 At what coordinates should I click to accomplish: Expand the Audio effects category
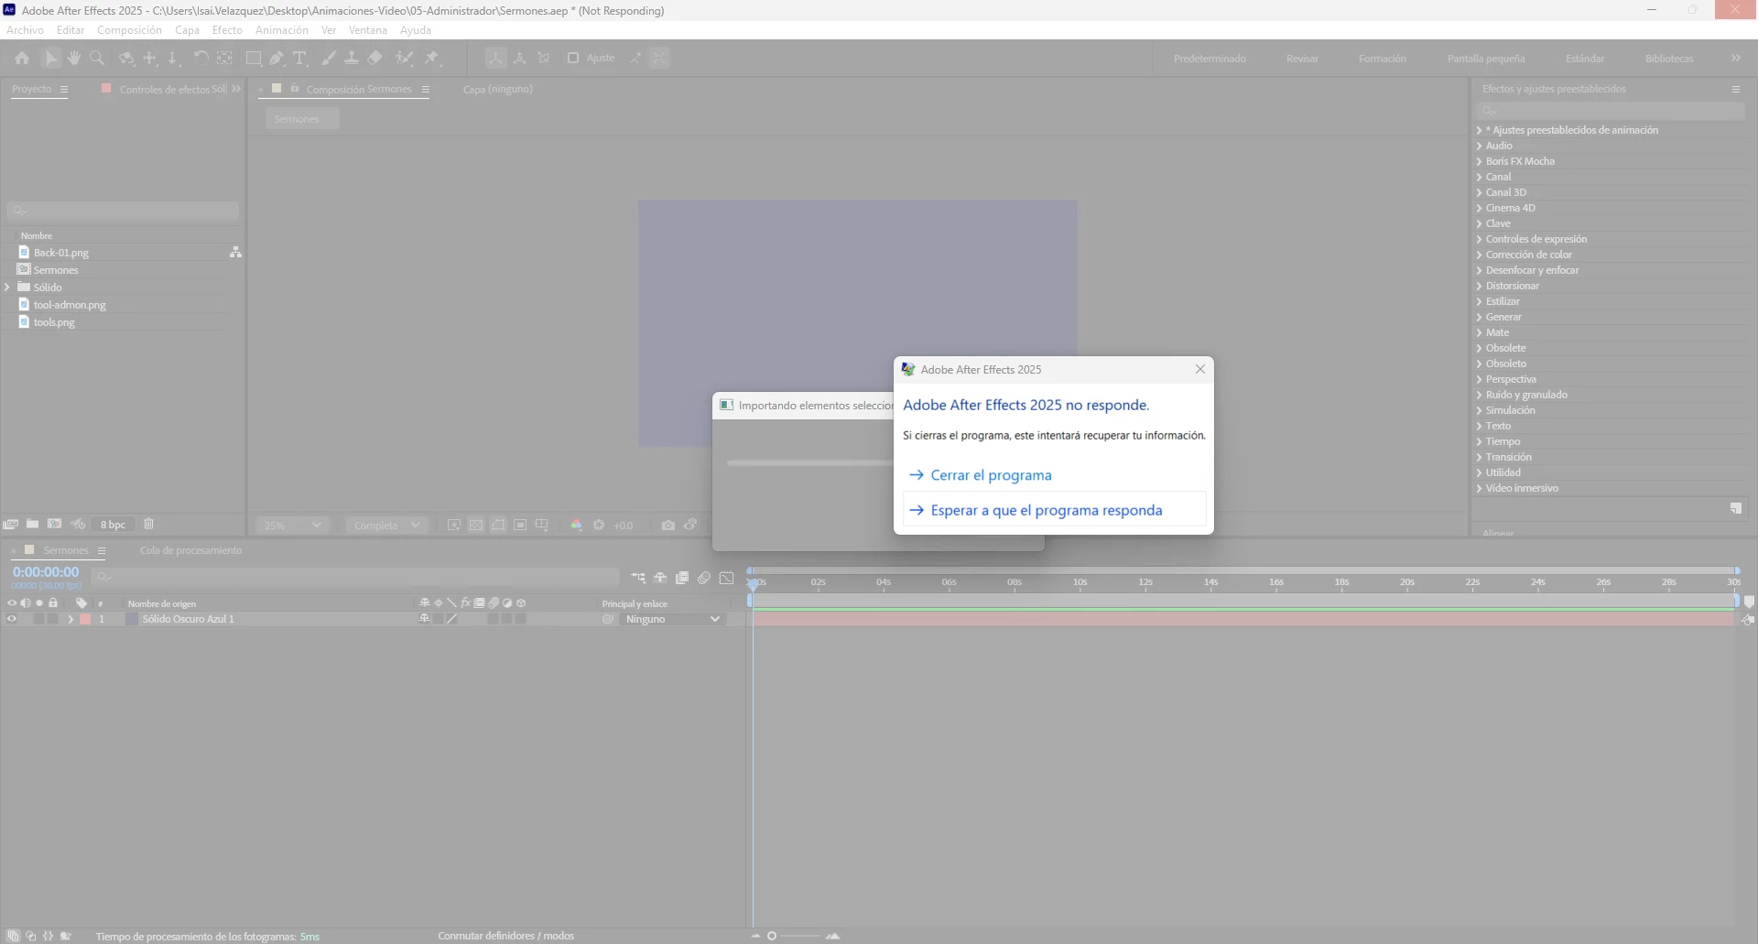coord(1479,146)
